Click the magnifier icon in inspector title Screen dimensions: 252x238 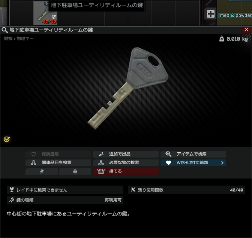4,30
